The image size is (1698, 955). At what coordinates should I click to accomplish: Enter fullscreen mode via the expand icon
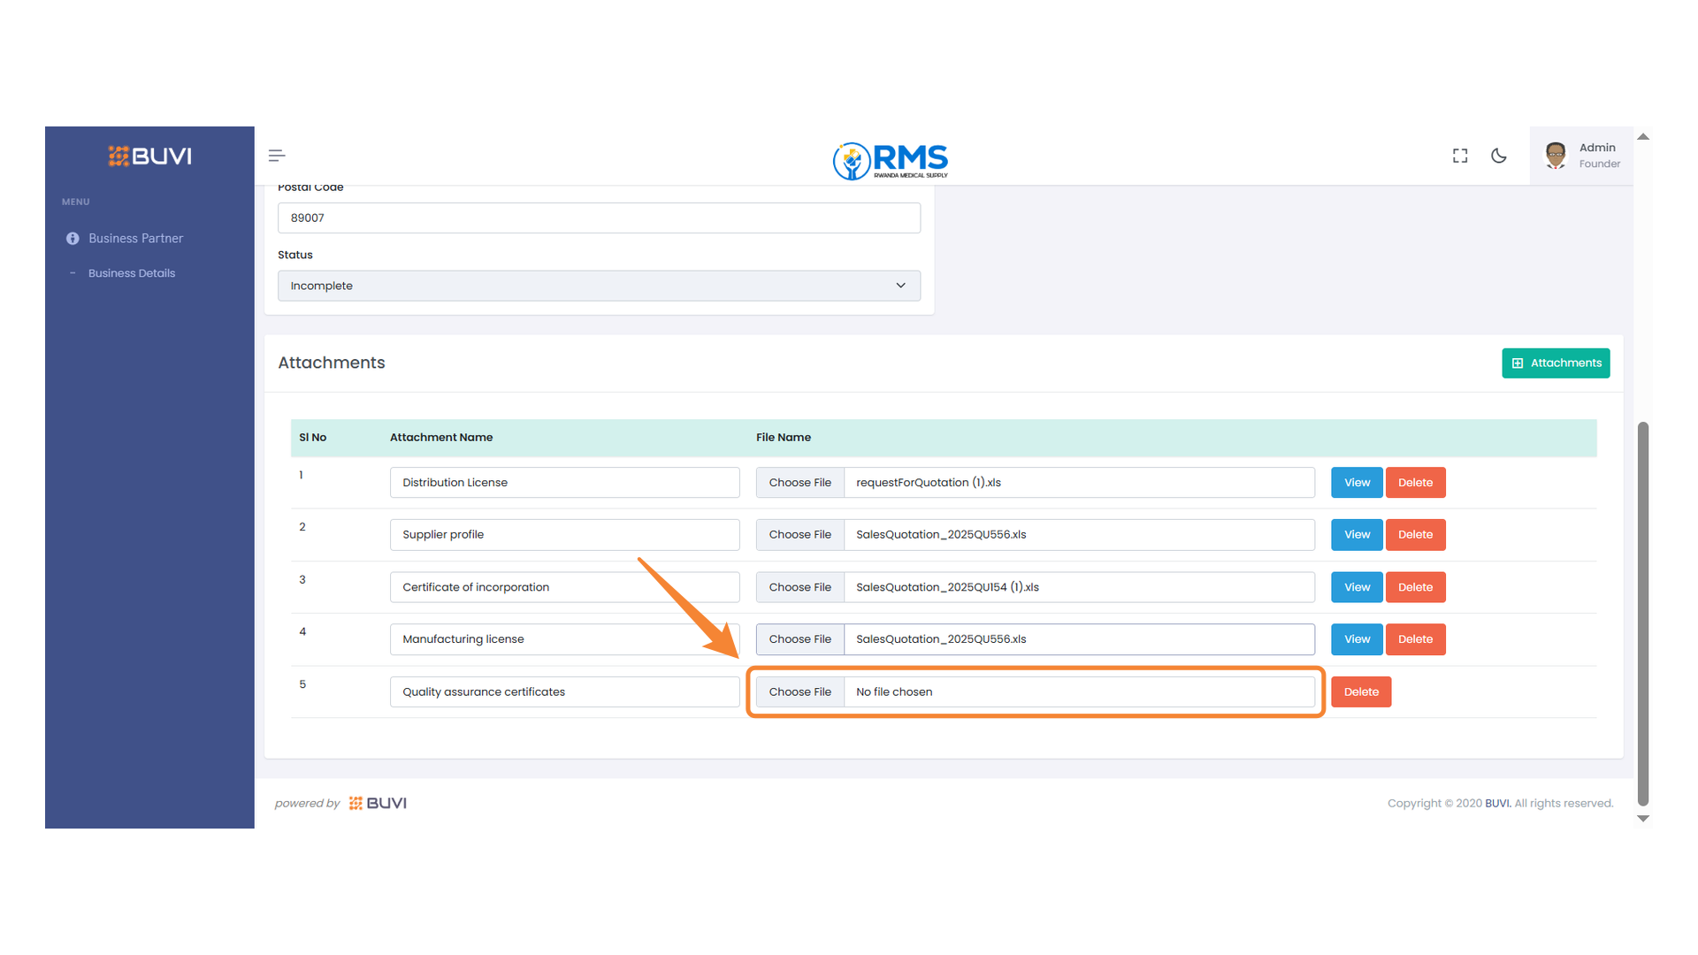coord(1459,155)
